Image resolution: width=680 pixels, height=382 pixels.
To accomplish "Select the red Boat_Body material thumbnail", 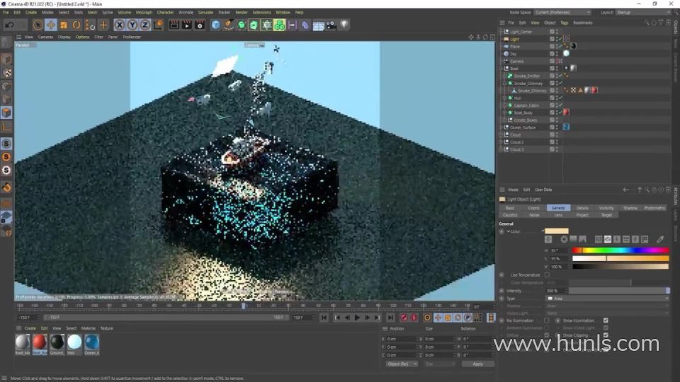I will point(40,342).
